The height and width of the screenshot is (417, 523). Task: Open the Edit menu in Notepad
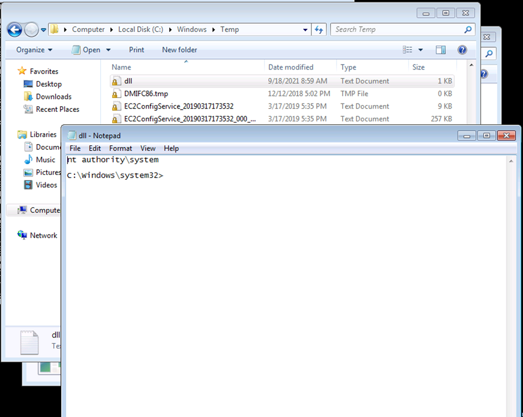point(95,149)
